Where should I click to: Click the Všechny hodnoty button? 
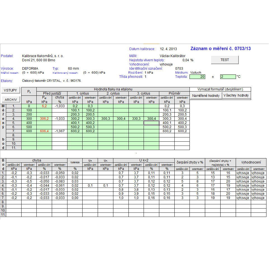tap(236, 95)
